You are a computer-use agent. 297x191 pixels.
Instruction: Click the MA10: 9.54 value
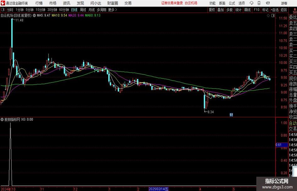[x=59, y=15]
